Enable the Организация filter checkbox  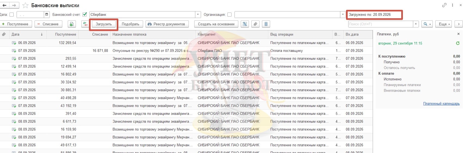tap(229, 15)
